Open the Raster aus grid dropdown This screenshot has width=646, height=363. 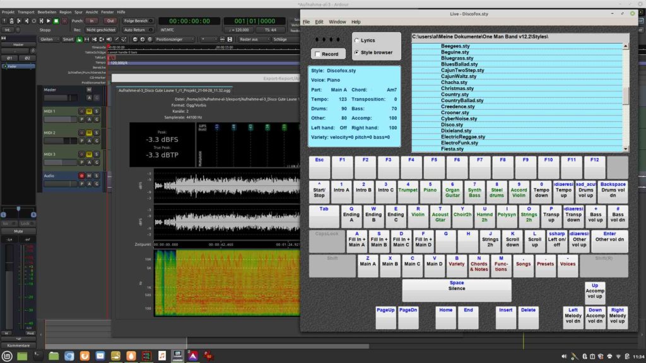pyautogui.click(x=254, y=40)
